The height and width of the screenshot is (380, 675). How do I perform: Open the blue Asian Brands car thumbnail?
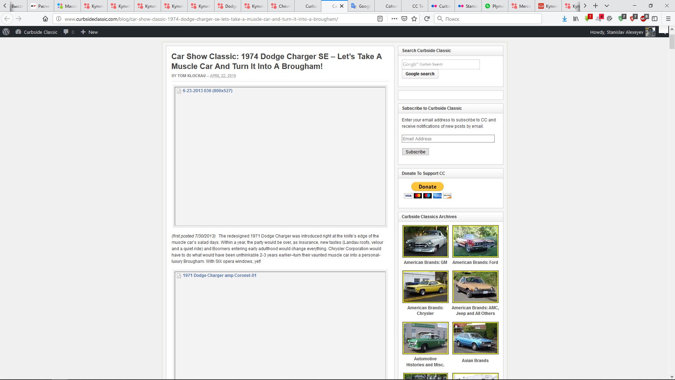click(x=475, y=338)
